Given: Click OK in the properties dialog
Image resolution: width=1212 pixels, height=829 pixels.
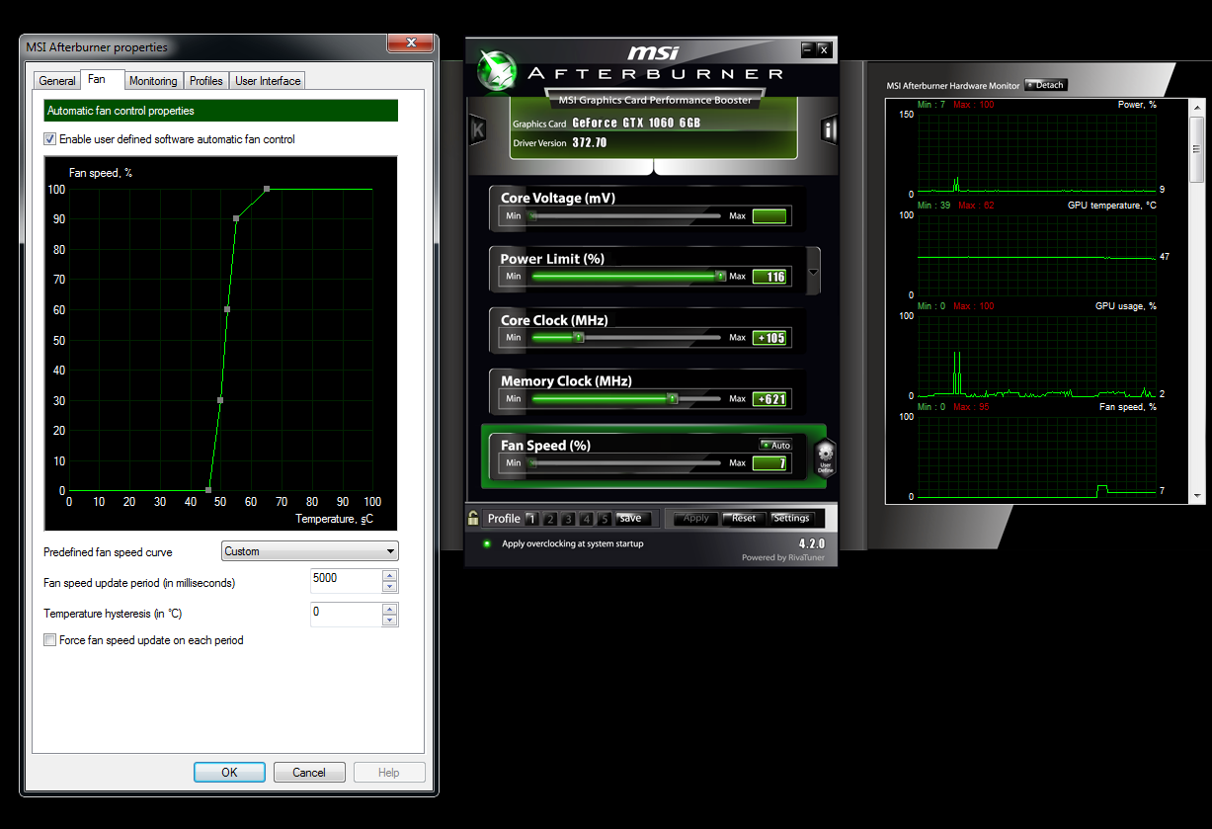Looking at the screenshot, I should click(x=229, y=773).
